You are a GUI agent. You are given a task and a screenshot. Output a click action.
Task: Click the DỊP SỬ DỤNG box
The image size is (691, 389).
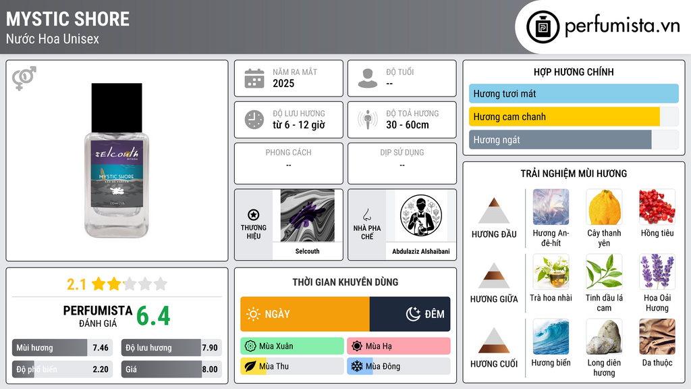click(402, 163)
